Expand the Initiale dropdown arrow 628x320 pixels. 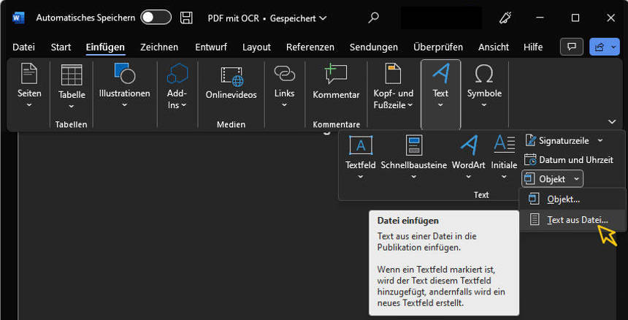505,176
